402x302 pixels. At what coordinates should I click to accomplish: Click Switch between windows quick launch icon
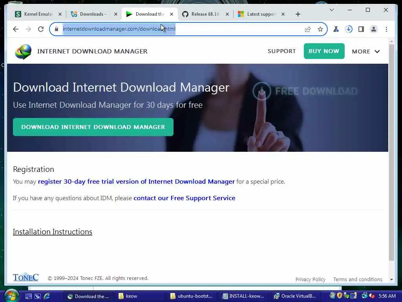tap(38, 296)
